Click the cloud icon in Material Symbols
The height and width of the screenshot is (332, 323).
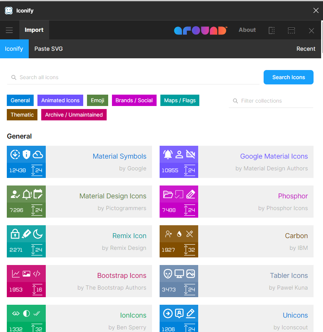pyautogui.click(x=38, y=154)
